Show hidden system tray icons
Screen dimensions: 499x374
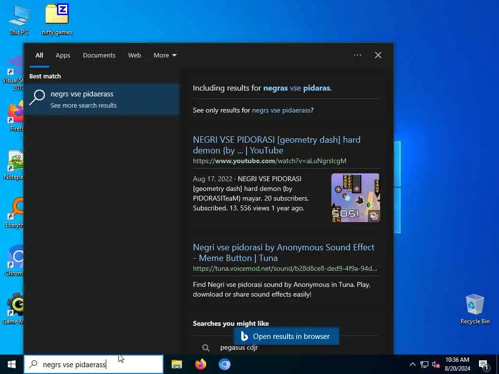click(412, 364)
